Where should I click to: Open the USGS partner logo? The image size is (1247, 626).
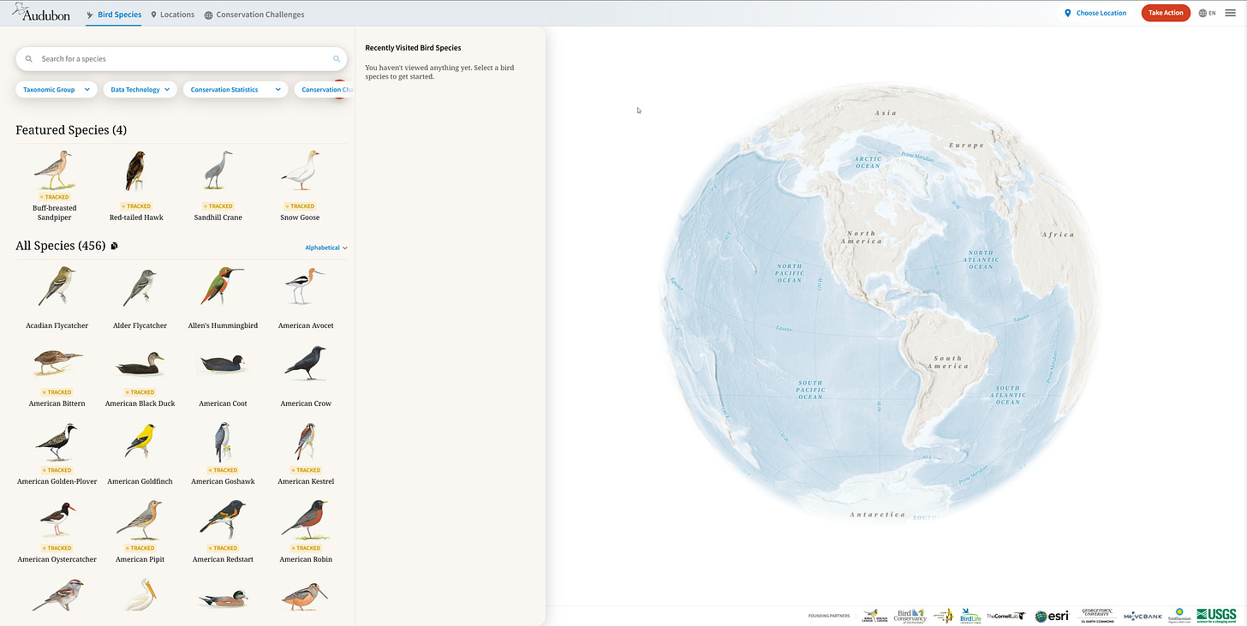1216,615
